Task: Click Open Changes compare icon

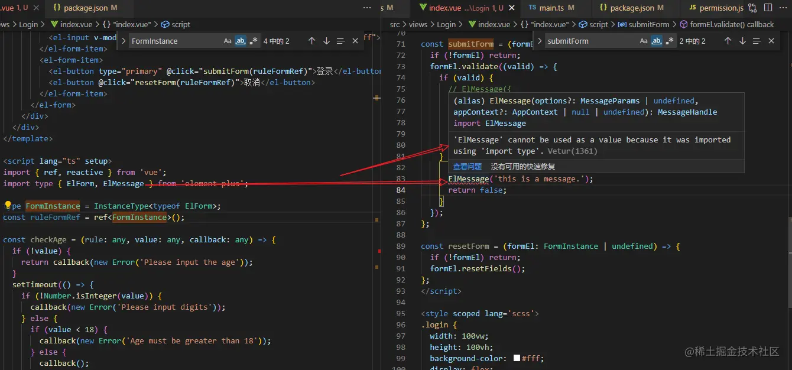Action: (752, 8)
